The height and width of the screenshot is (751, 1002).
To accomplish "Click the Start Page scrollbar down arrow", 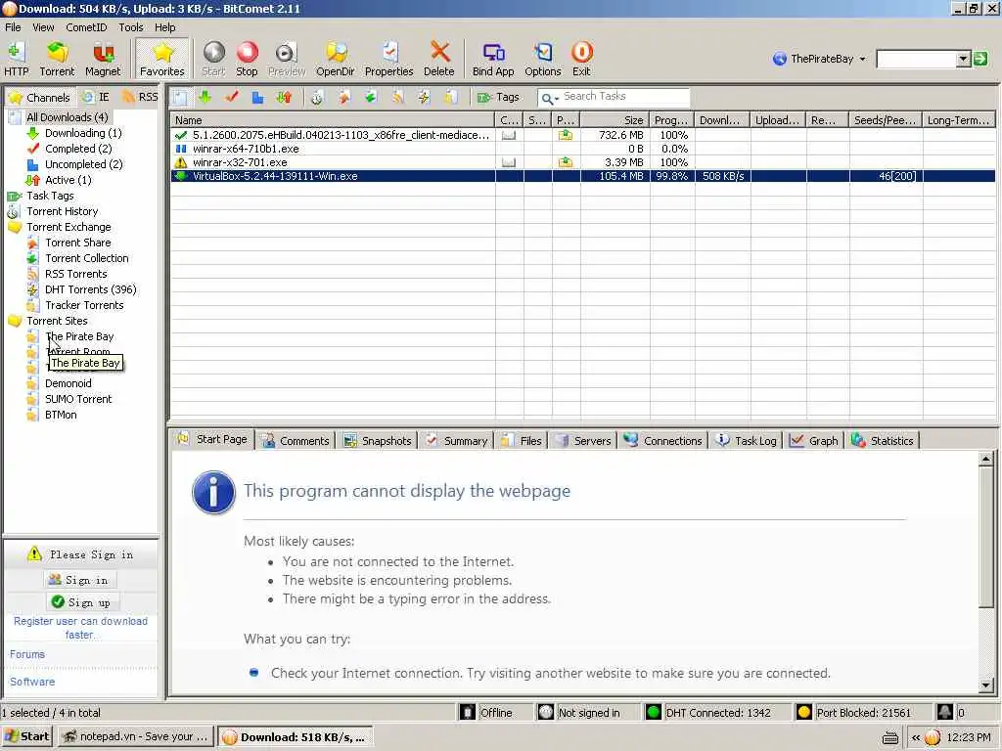I will tap(985, 685).
